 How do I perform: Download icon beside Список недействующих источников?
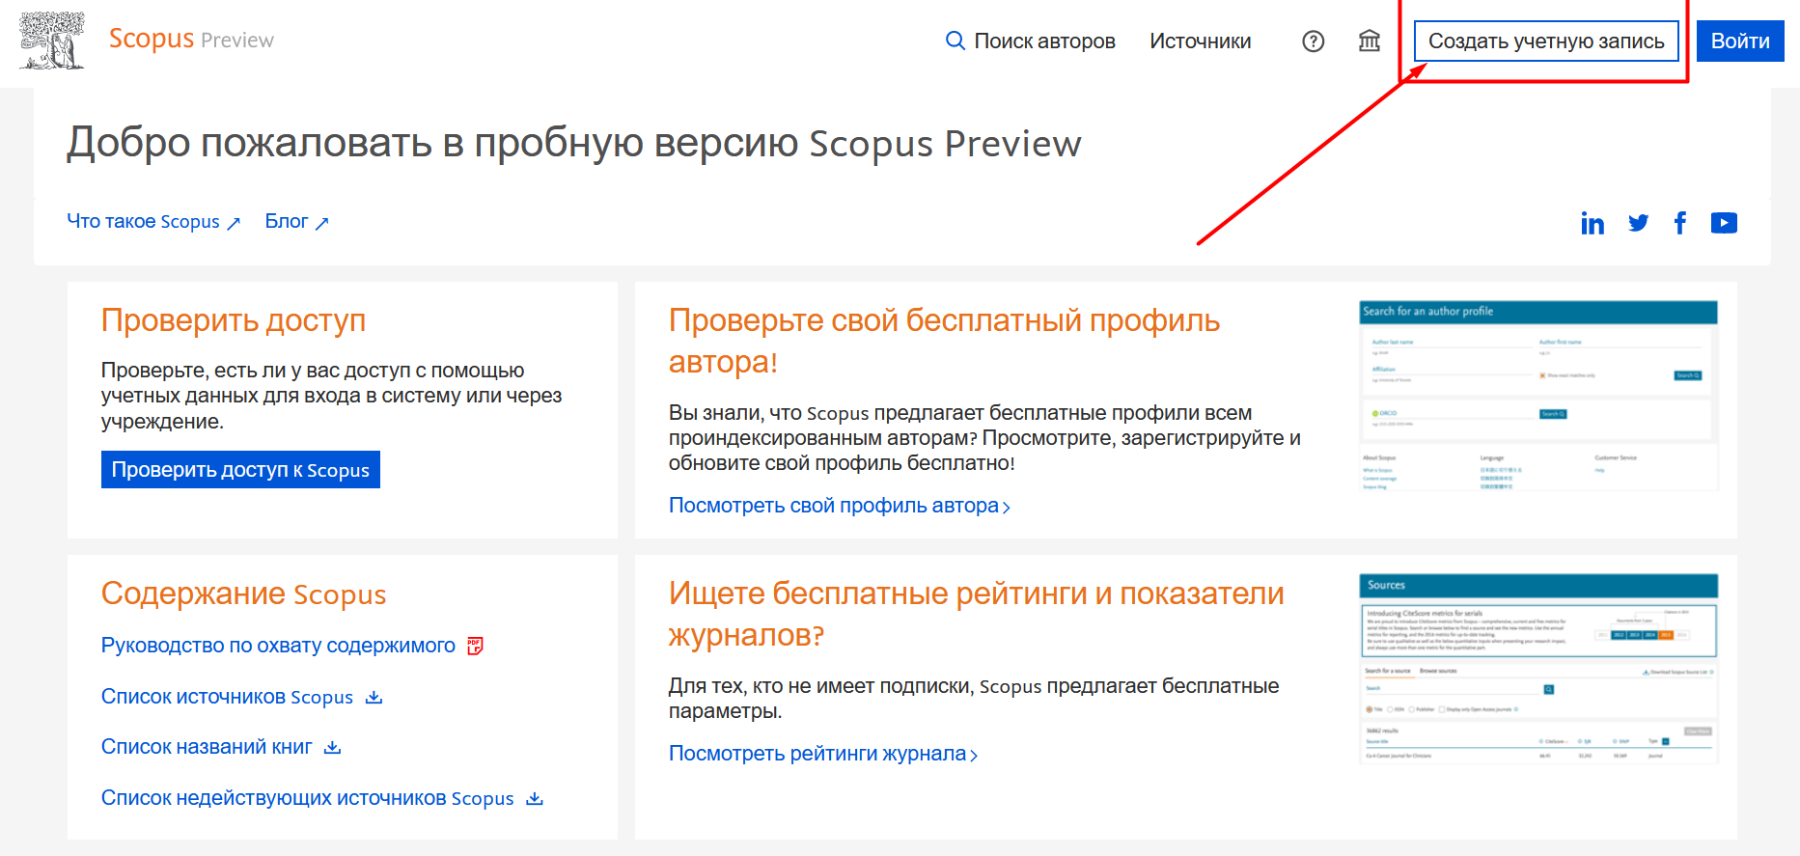tap(535, 799)
